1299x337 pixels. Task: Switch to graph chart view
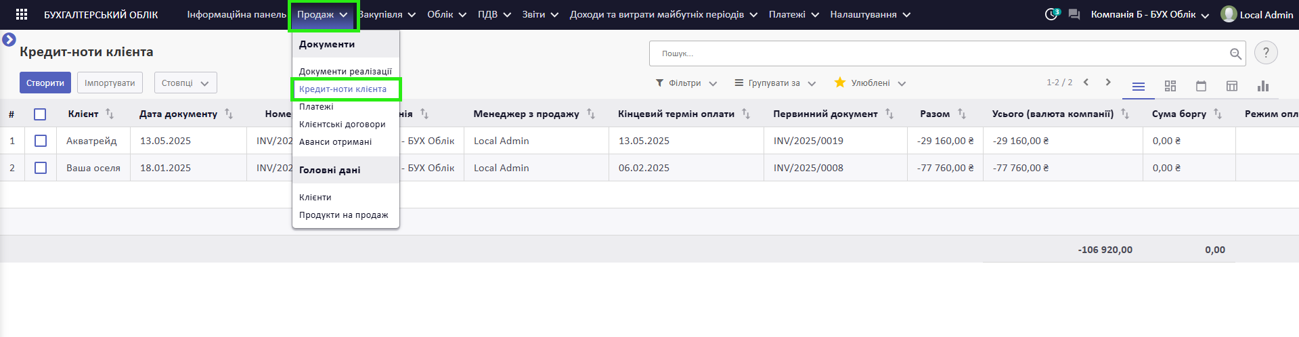click(x=1263, y=86)
